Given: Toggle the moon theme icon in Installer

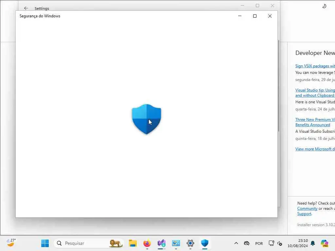Looking at the screenshot, I should click(x=324, y=6).
